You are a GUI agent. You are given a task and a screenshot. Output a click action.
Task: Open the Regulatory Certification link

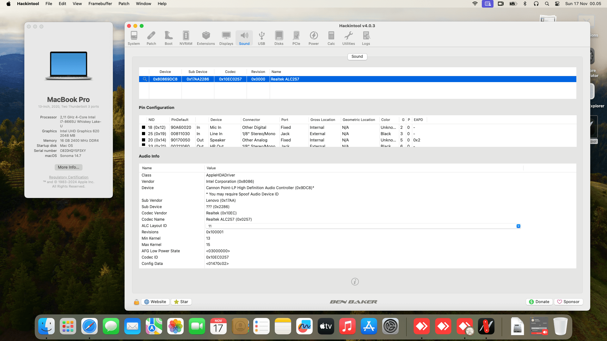tap(69, 177)
